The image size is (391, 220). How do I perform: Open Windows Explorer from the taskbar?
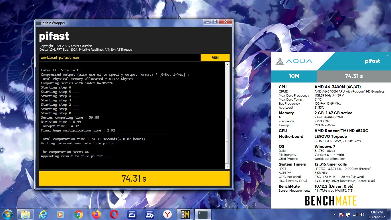coord(25,214)
